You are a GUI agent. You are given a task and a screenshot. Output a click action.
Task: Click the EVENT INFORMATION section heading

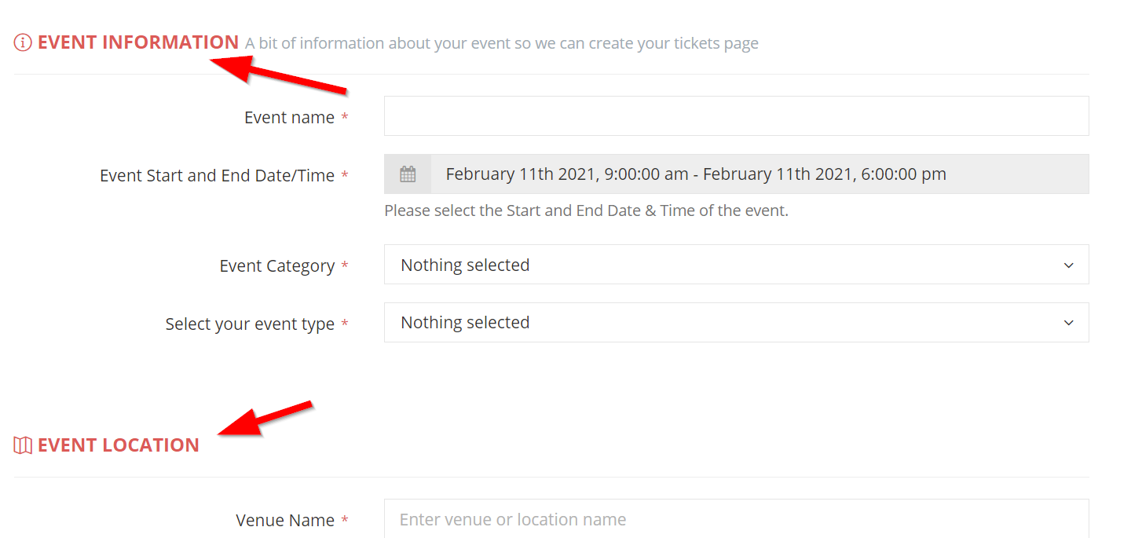point(137,42)
